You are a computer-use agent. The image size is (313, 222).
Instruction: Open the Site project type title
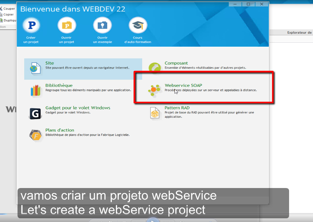[50, 63]
